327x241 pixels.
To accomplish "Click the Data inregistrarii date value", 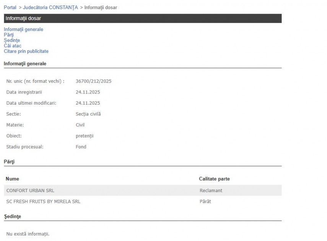I will [88, 92].
